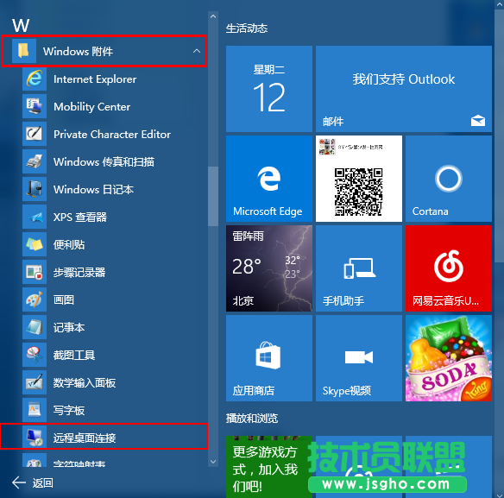Image resolution: width=504 pixels, height=498 pixels.
Task: Open the Private Character Editor icon
Action: 35,134
